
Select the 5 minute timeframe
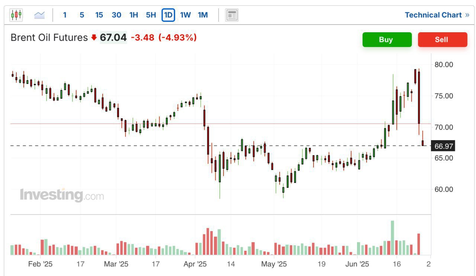(82, 15)
